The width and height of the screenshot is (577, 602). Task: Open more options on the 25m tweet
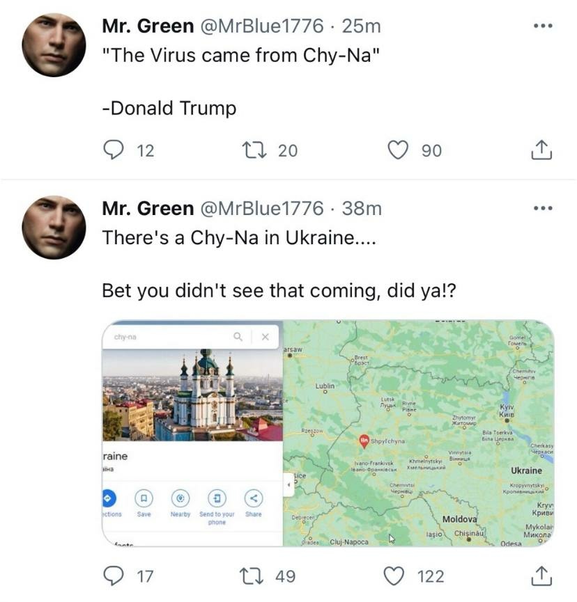click(542, 26)
